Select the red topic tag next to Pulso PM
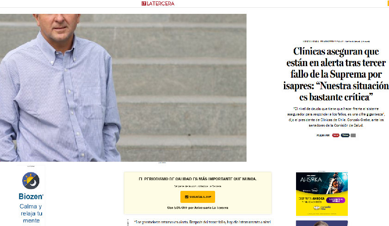 click(336, 135)
